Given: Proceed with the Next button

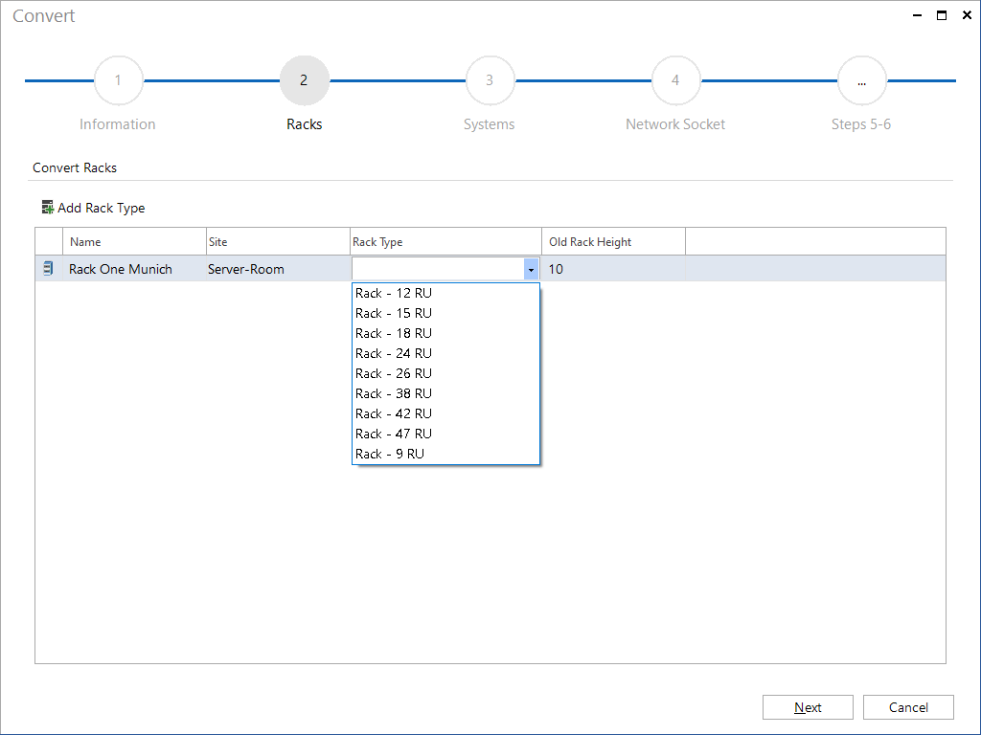Looking at the screenshot, I should pos(808,707).
